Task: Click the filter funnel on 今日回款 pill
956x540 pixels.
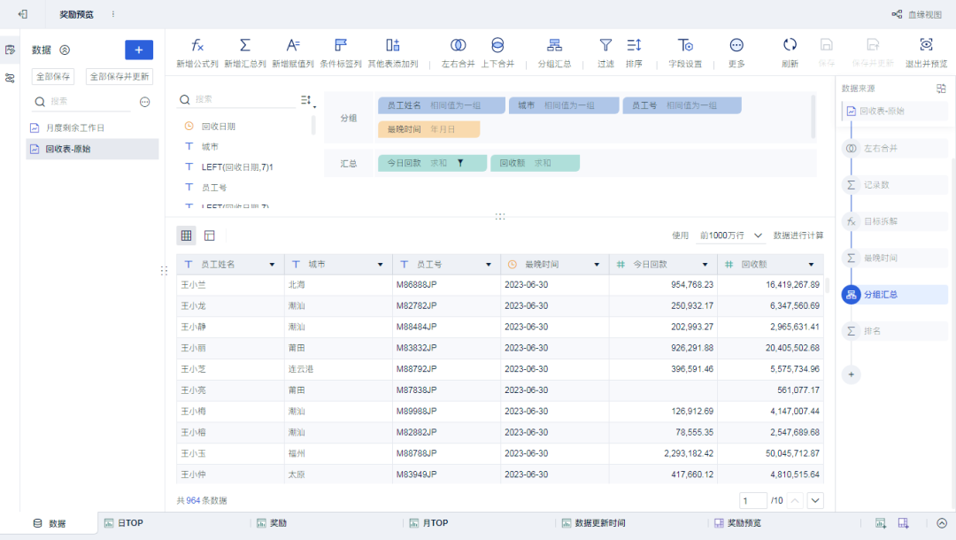Action: click(460, 164)
